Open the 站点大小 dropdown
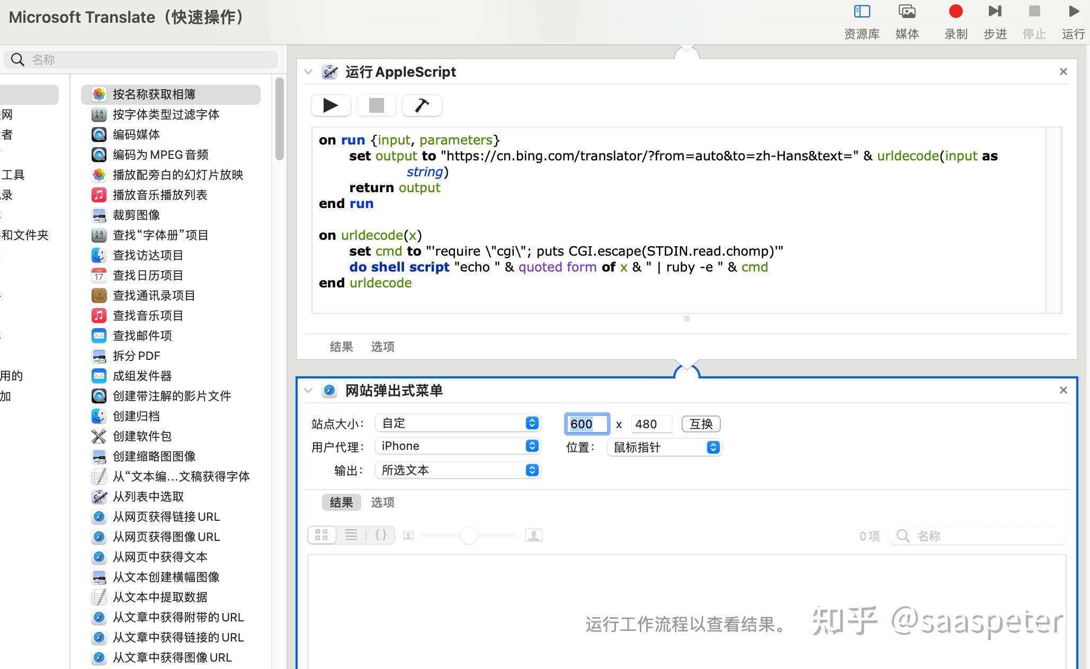 coord(458,423)
